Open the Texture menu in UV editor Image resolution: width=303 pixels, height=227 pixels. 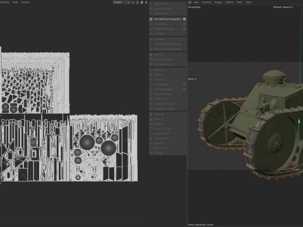(x=25, y=3)
